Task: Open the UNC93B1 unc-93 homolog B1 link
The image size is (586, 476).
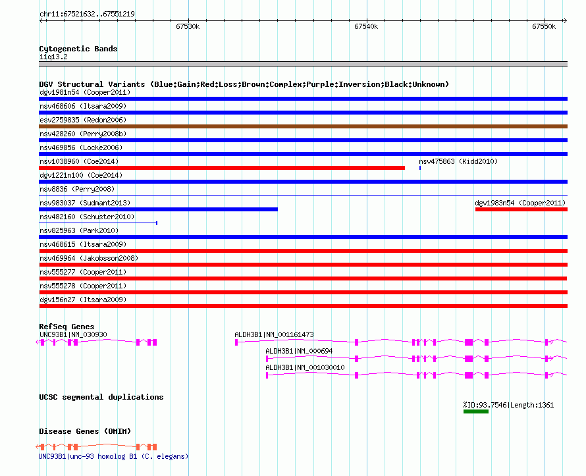Action: pyautogui.click(x=113, y=456)
